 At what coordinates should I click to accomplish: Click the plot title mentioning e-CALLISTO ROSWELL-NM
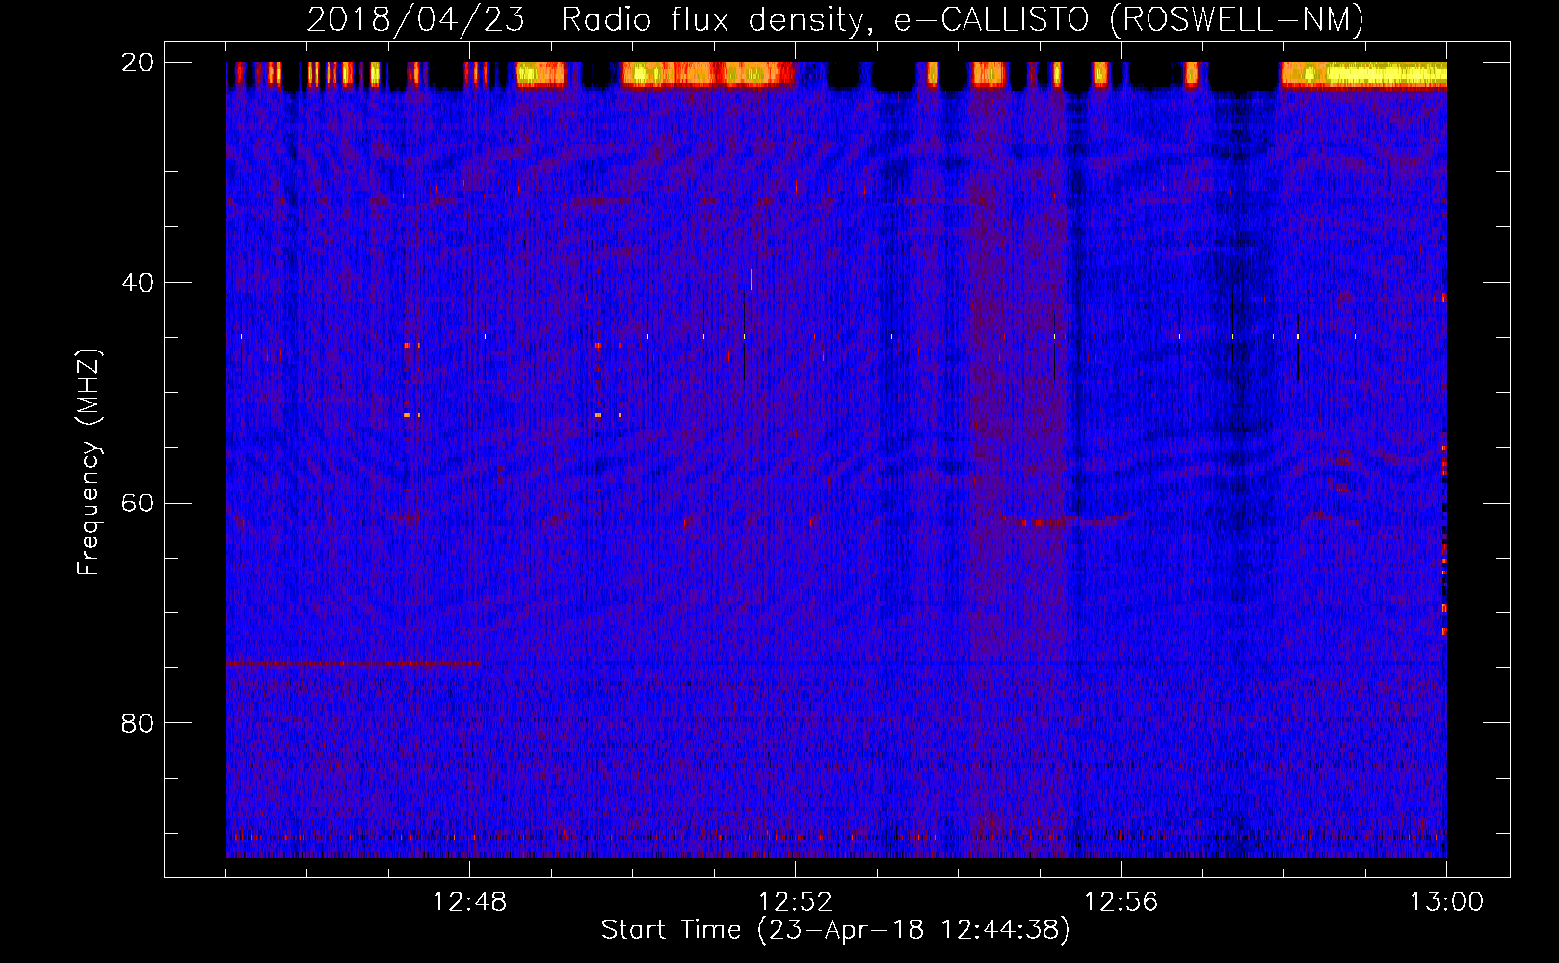click(x=835, y=19)
